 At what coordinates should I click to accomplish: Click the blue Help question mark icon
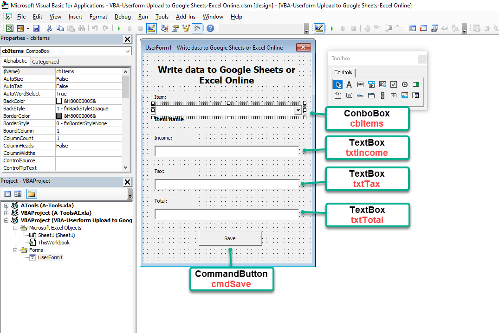pos(210,29)
